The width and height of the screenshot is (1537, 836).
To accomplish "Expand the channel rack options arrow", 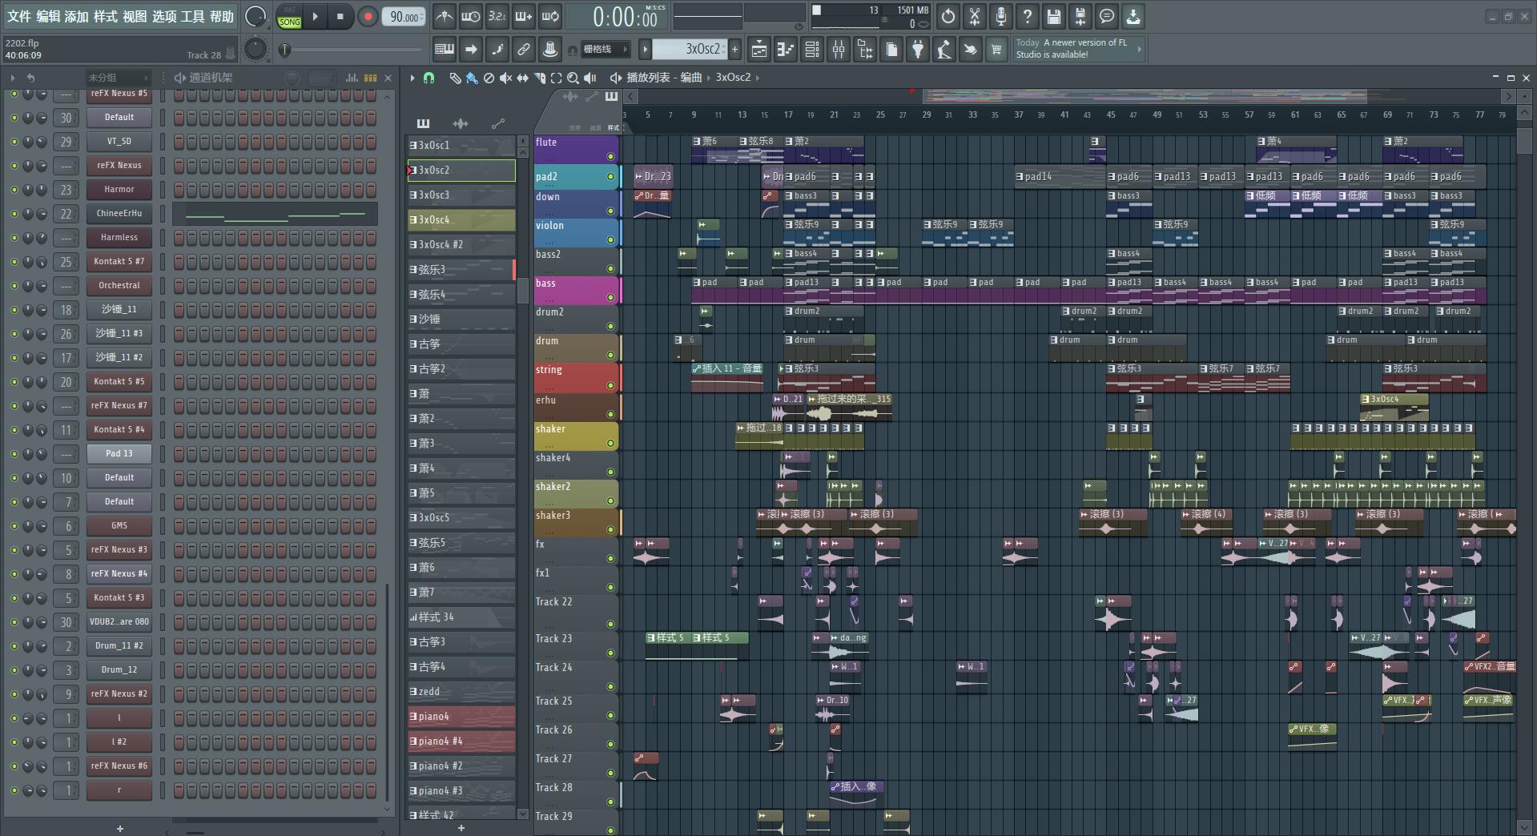I will (x=12, y=78).
